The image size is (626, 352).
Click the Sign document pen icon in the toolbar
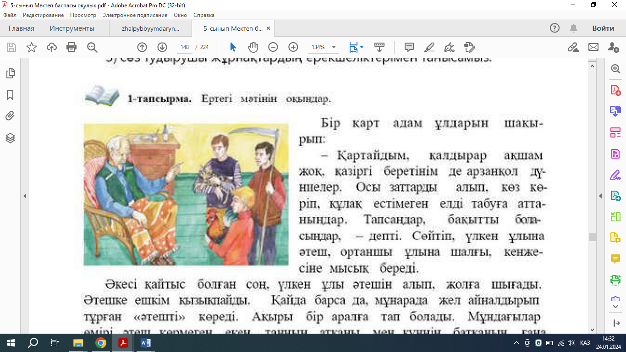pyautogui.click(x=450, y=47)
